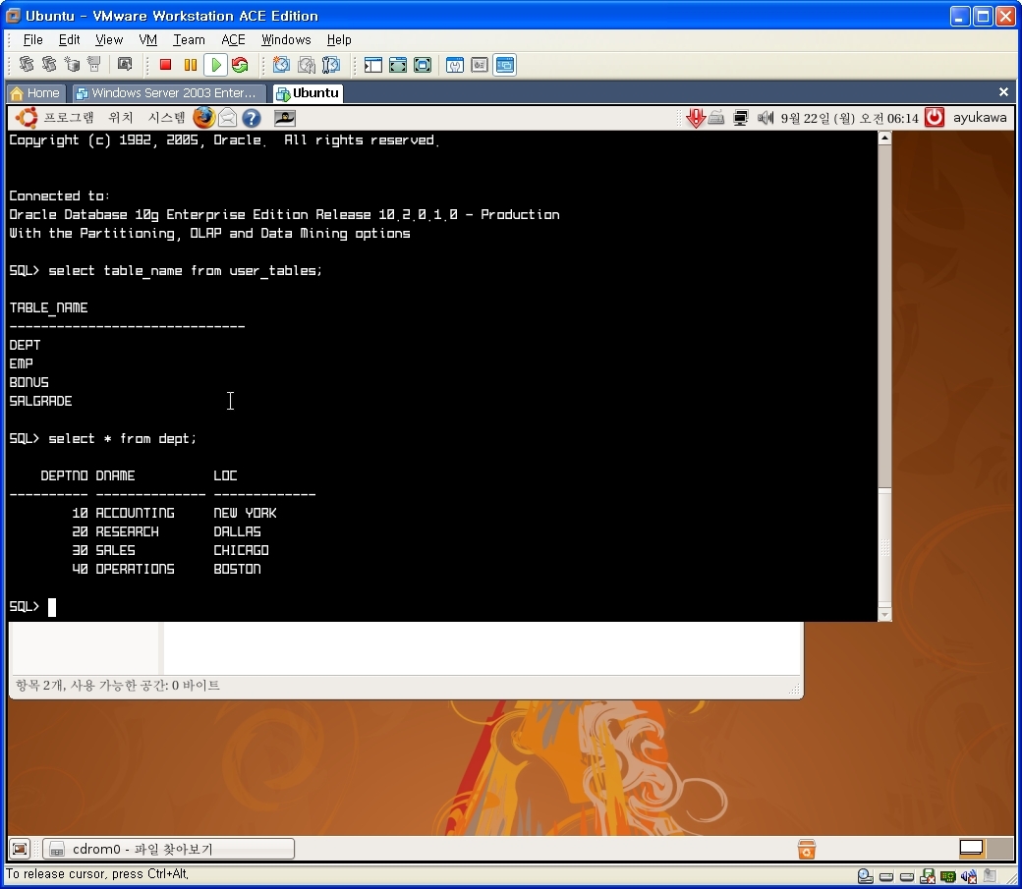Open the Evolution mail envelope icon

[227, 117]
